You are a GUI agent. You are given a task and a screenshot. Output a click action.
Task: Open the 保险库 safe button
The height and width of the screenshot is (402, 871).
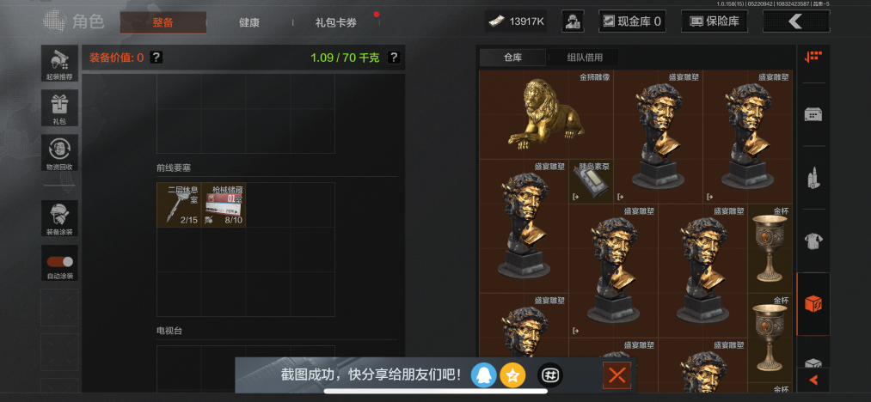[x=715, y=21]
